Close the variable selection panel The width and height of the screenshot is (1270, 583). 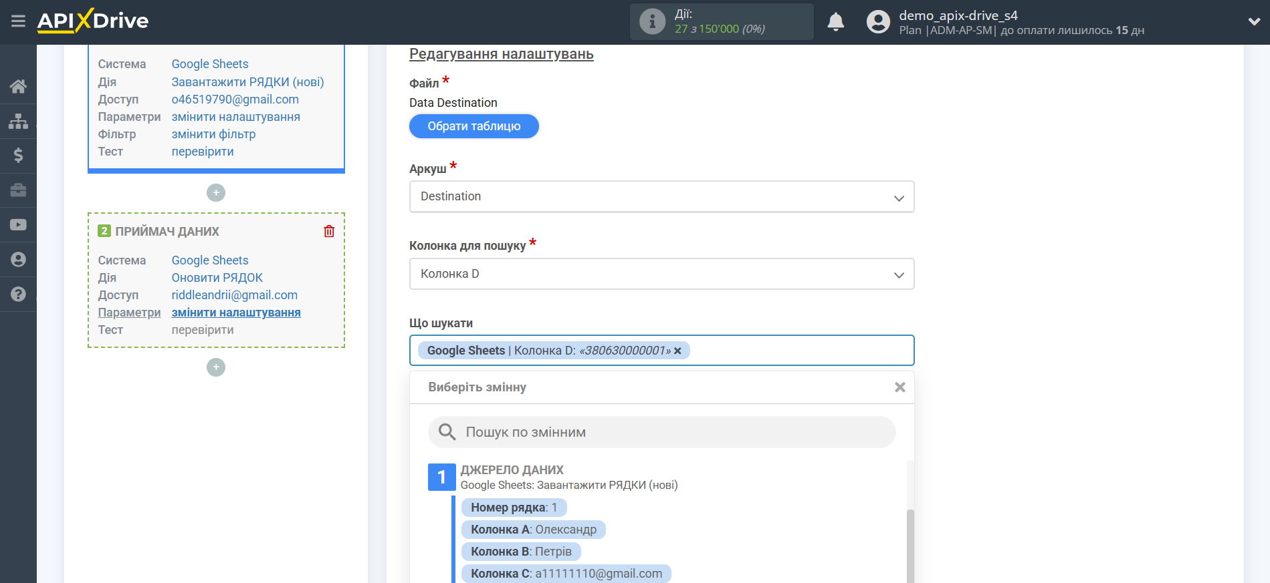point(900,387)
